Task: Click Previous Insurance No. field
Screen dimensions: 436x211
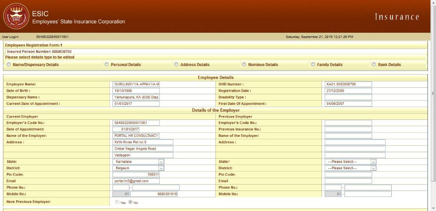Action: [x=348, y=129]
